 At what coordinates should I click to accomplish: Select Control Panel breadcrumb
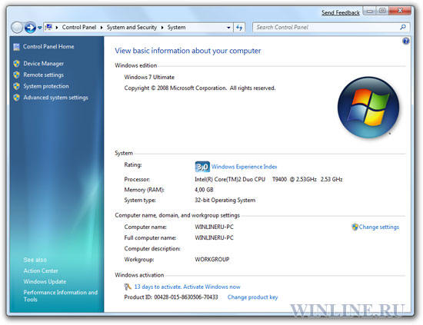[79, 27]
